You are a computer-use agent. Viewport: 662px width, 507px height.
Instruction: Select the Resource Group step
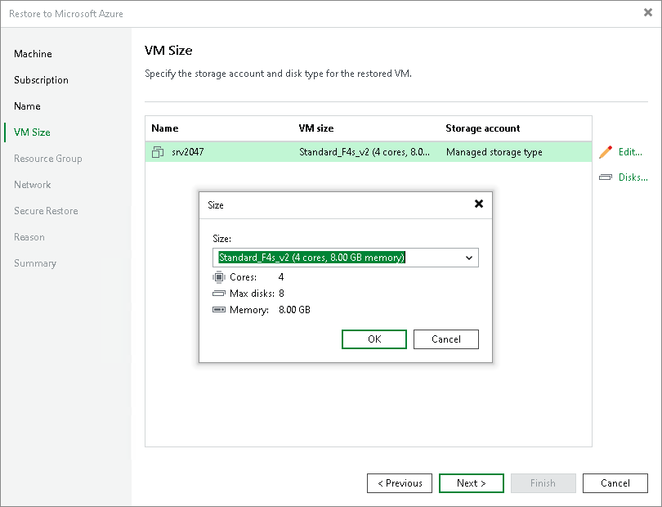[x=48, y=159]
